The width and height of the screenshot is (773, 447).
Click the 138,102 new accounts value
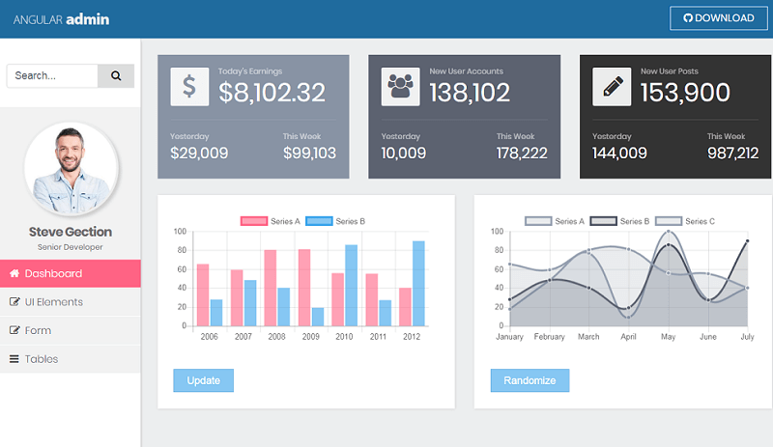470,93
